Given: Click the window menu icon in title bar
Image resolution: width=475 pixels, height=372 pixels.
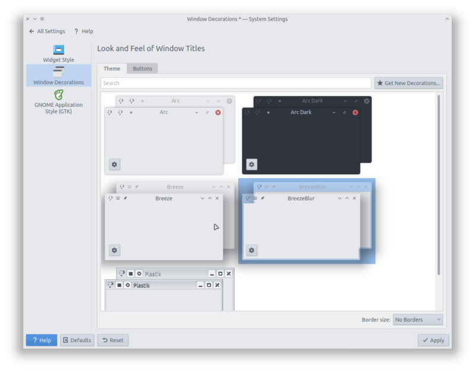Looking at the screenshot, I should pyautogui.click(x=42, y=19).
